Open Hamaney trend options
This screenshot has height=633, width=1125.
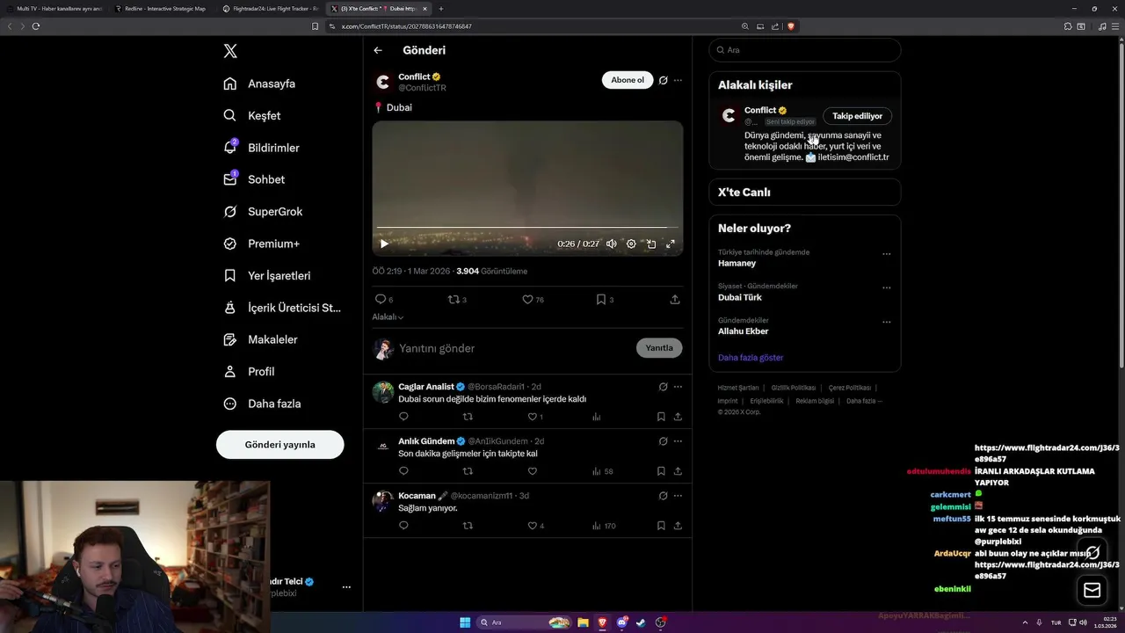(x=886, y=254)
